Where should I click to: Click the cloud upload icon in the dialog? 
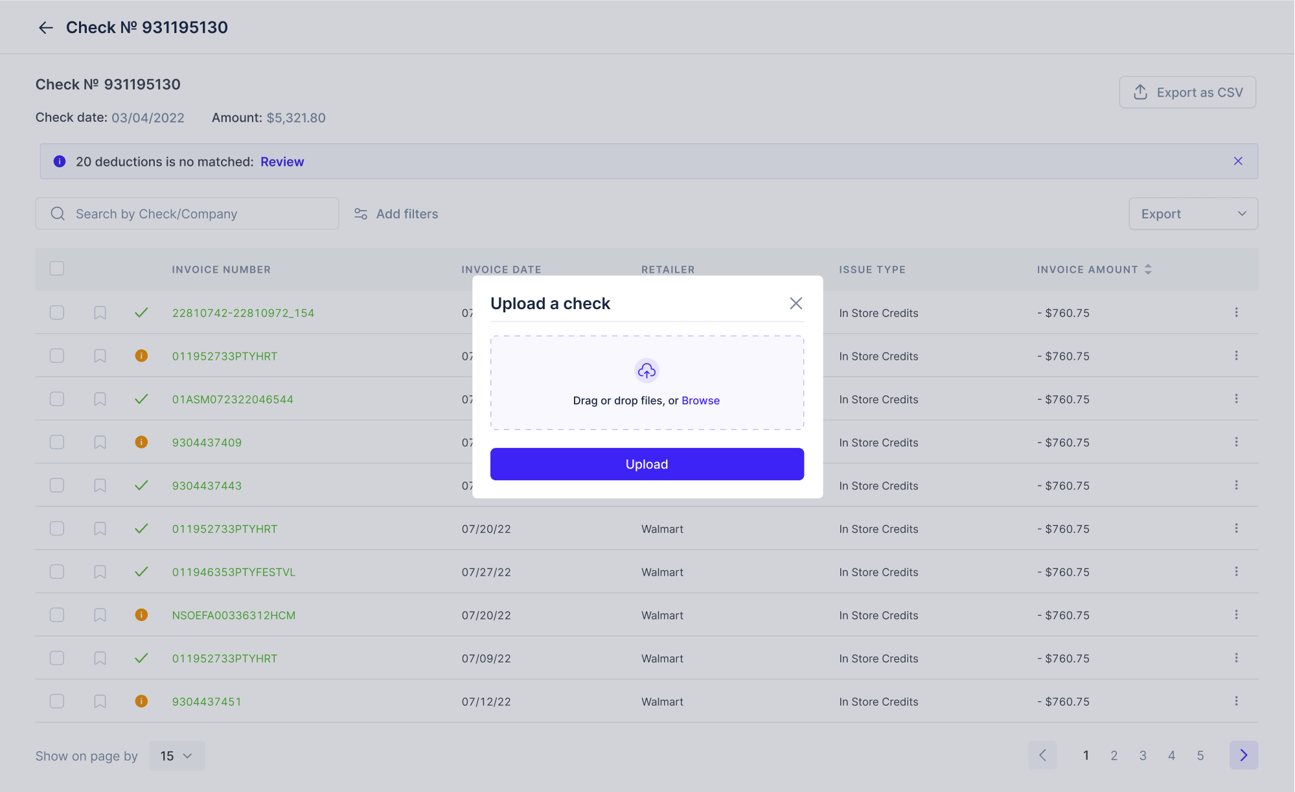646,371
